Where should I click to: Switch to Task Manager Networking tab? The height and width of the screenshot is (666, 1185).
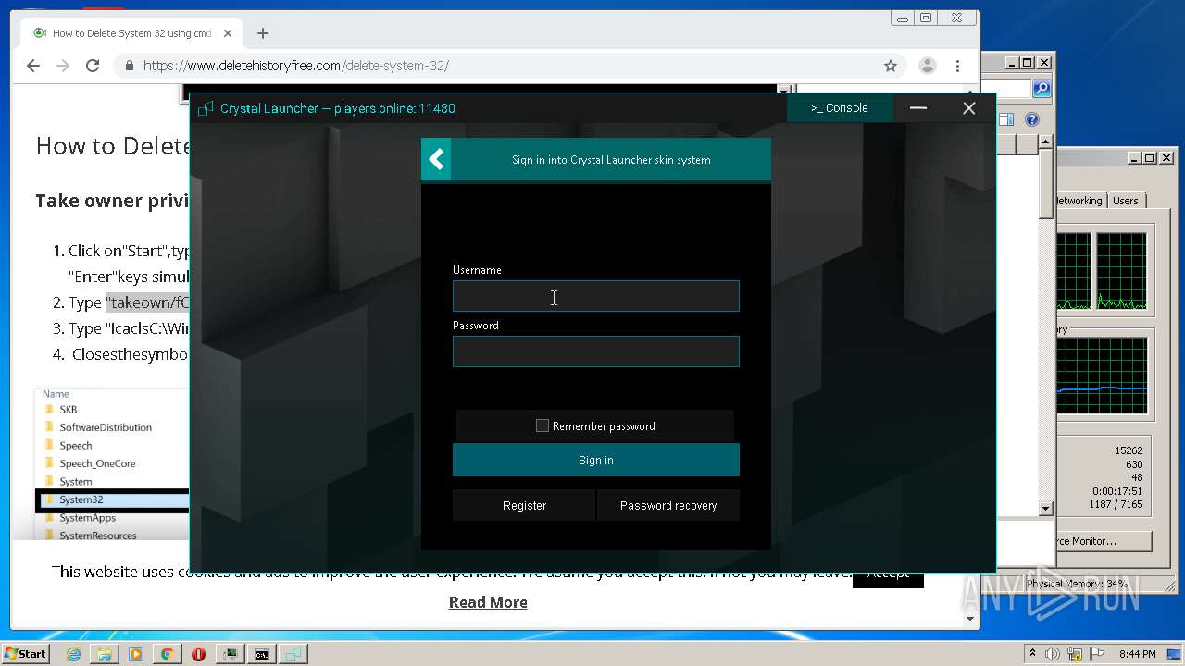click(x=1080, y=201)
